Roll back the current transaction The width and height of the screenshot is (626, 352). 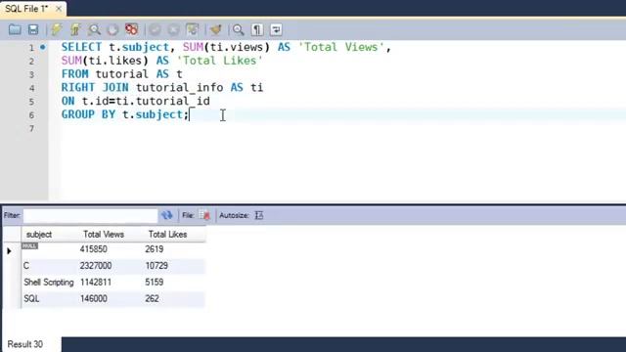(x=174, y=29)
